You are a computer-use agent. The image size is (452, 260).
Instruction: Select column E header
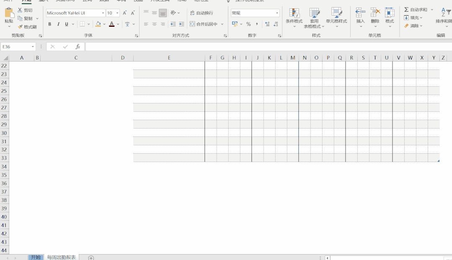tap(169, 58)
